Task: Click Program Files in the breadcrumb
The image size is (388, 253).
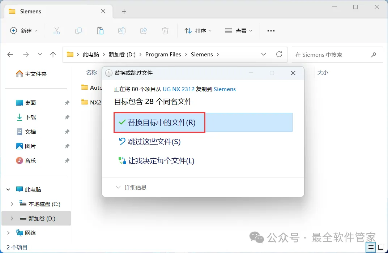Action: point(163,55)
